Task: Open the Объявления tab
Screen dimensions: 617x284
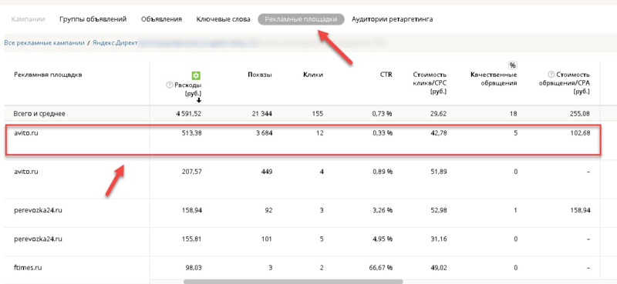Action: point(161,18)
